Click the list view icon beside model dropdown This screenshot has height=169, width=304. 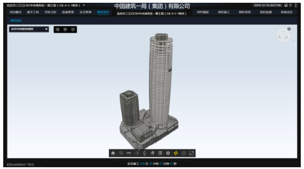(58, 29)
